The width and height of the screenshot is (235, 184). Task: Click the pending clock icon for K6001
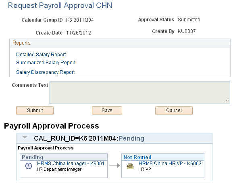(x=29, y=166)
